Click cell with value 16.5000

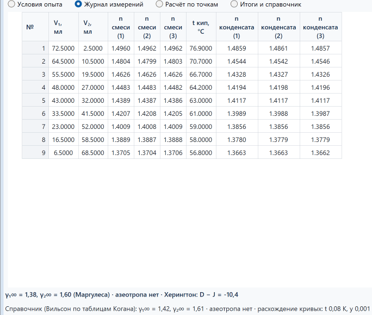click(x=64, y=140)
